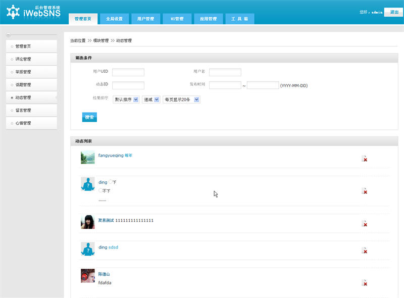Delete 陈德山's fdafda post
Image resolution: width=404 pixels, height=298 pixels.
(364, 283)
